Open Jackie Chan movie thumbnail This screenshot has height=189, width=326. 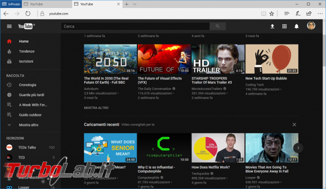click(x=272, y=148)
